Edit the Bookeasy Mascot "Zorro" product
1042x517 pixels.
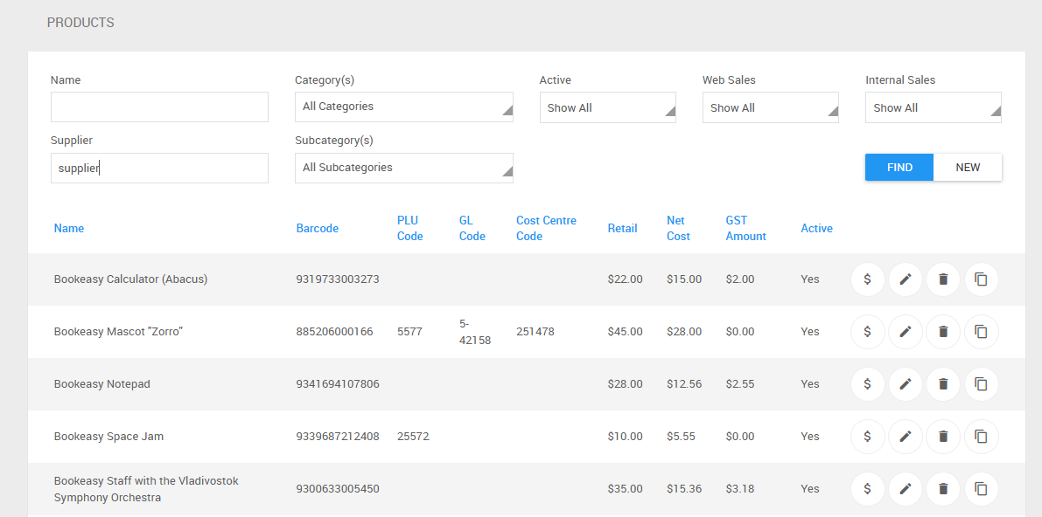pos(906,332)
